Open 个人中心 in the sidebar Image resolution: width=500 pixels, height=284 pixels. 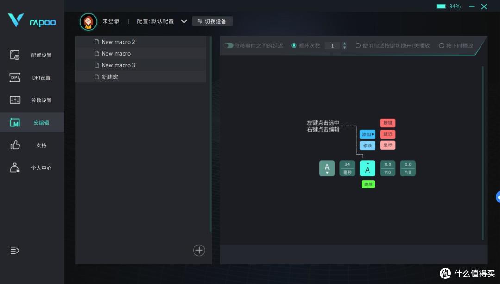tap(32, 168)
